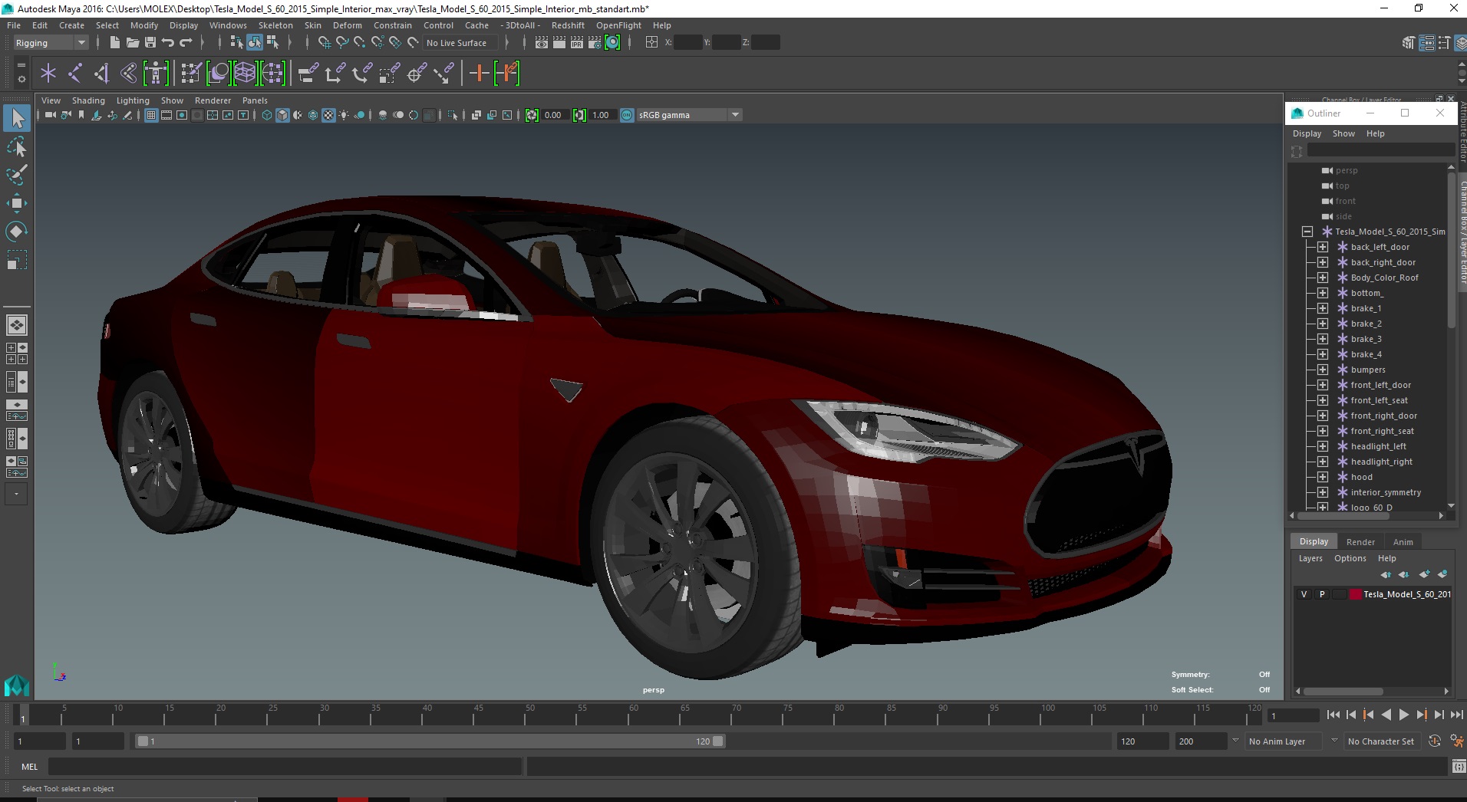Toggle viewport grid display button
The width and height of the screenshot is (1467, 802).
click(x=151, y=115)
